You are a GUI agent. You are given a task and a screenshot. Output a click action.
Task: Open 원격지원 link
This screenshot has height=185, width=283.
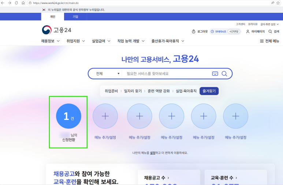click(253, 24)
